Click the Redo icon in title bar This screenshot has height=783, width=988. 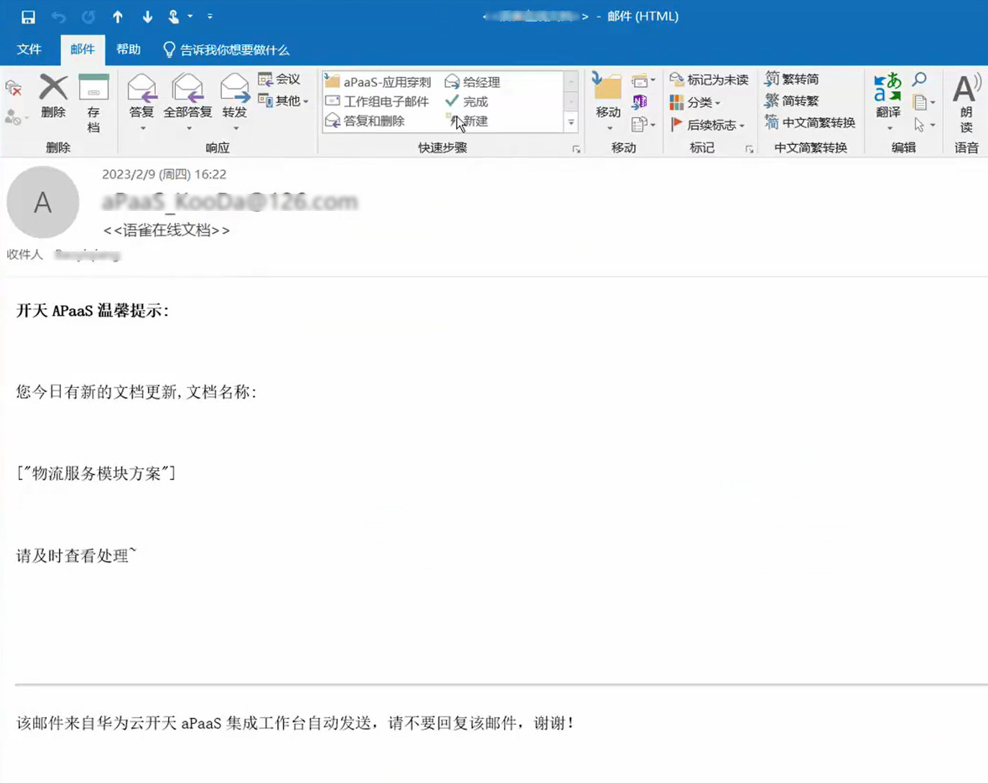point(88,17)
